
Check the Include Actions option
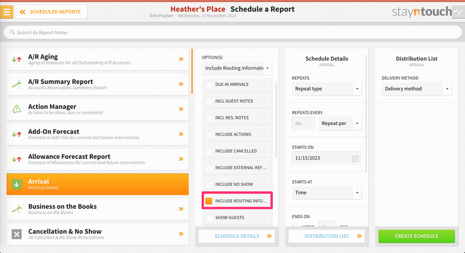(x=209, y=134)
